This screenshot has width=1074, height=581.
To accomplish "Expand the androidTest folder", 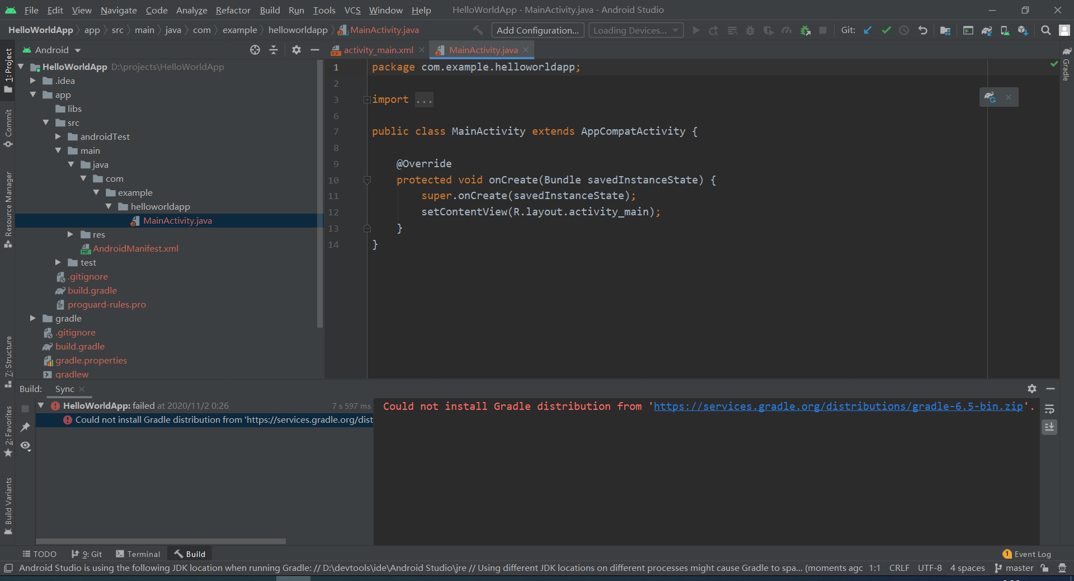I will pyautogui.click(x=58, y=136).
